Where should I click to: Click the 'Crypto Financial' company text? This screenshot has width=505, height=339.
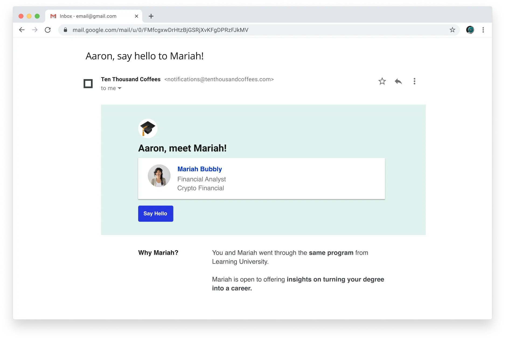tap(201, 188)
